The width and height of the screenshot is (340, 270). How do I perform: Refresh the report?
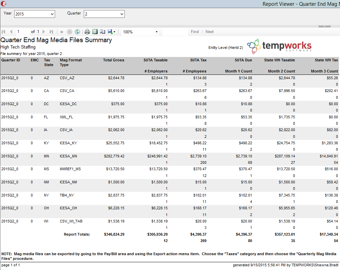coord(77,32)
